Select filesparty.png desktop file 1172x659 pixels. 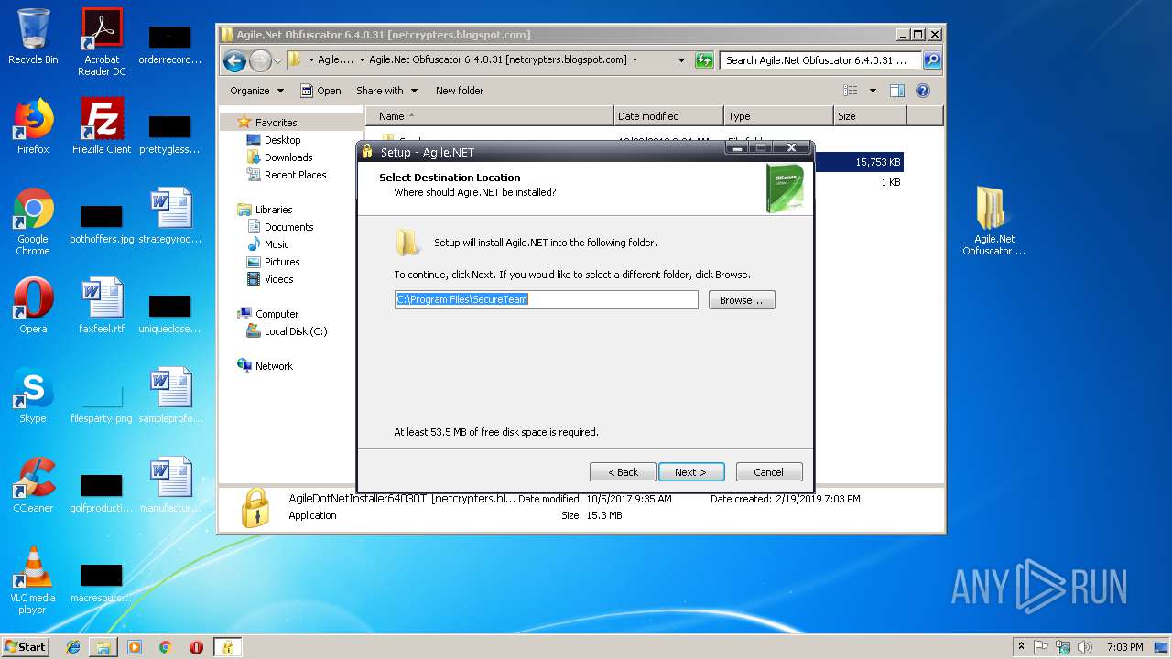pos(102,403)
